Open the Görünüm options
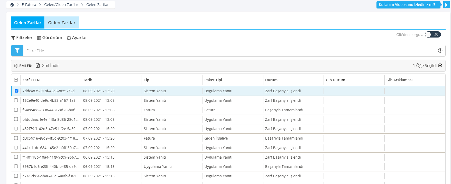This screenshot has width=451, height=184. (50, 38)
